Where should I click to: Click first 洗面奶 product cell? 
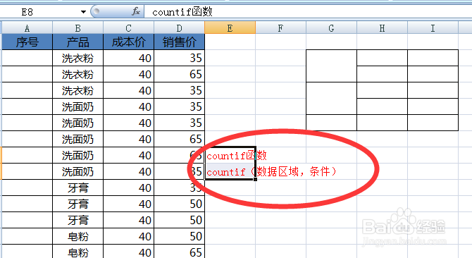click(x=77, y=107)
